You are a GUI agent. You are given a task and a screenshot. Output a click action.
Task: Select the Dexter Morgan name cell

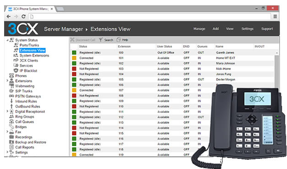pyautogui.click(x=226, y=79)
